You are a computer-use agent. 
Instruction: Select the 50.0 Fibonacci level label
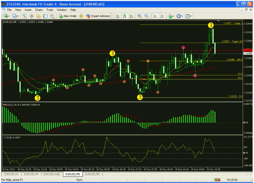(x=240, y=78)
